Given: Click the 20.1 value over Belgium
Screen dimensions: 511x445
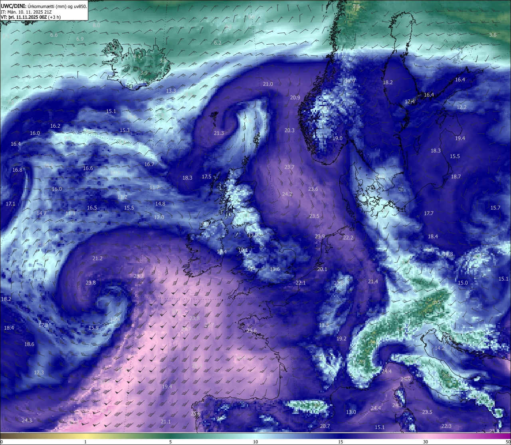Looking at the screenshot, I should (x=322, y=269).
